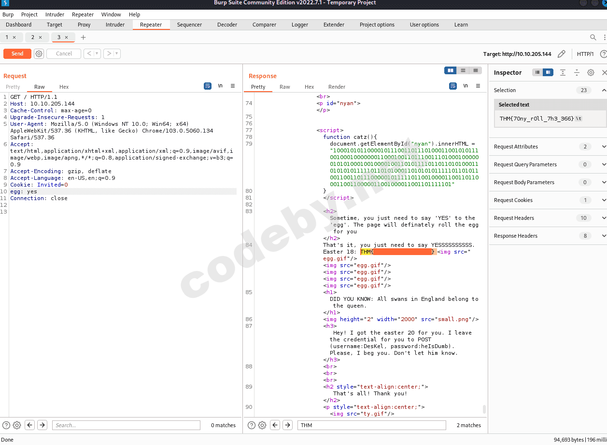This screenshot has height=445, width=607.
Task: Add a new Repeater tab with plus
Action: coord(83,37)
